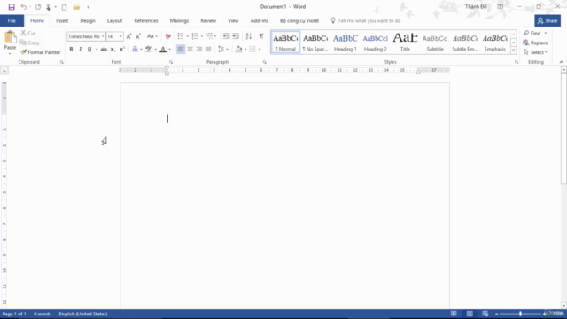This screenshot has width=567, height=319.
Task: Open underline style dropdown arrow
Action: click(x=97, y=50)
